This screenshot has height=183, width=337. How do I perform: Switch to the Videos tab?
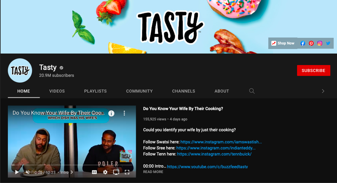pyautogui.click(x=57, y=91)
